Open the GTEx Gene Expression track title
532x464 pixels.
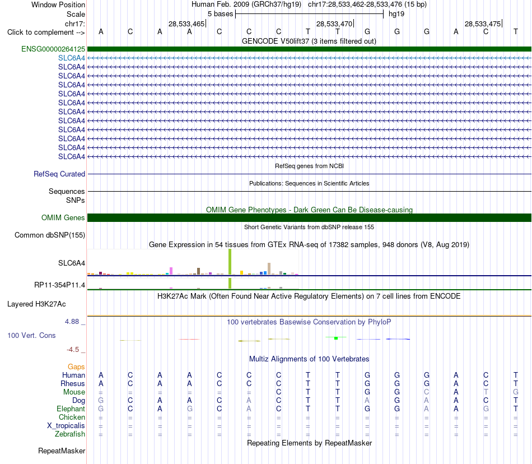(x=309, y=245)
